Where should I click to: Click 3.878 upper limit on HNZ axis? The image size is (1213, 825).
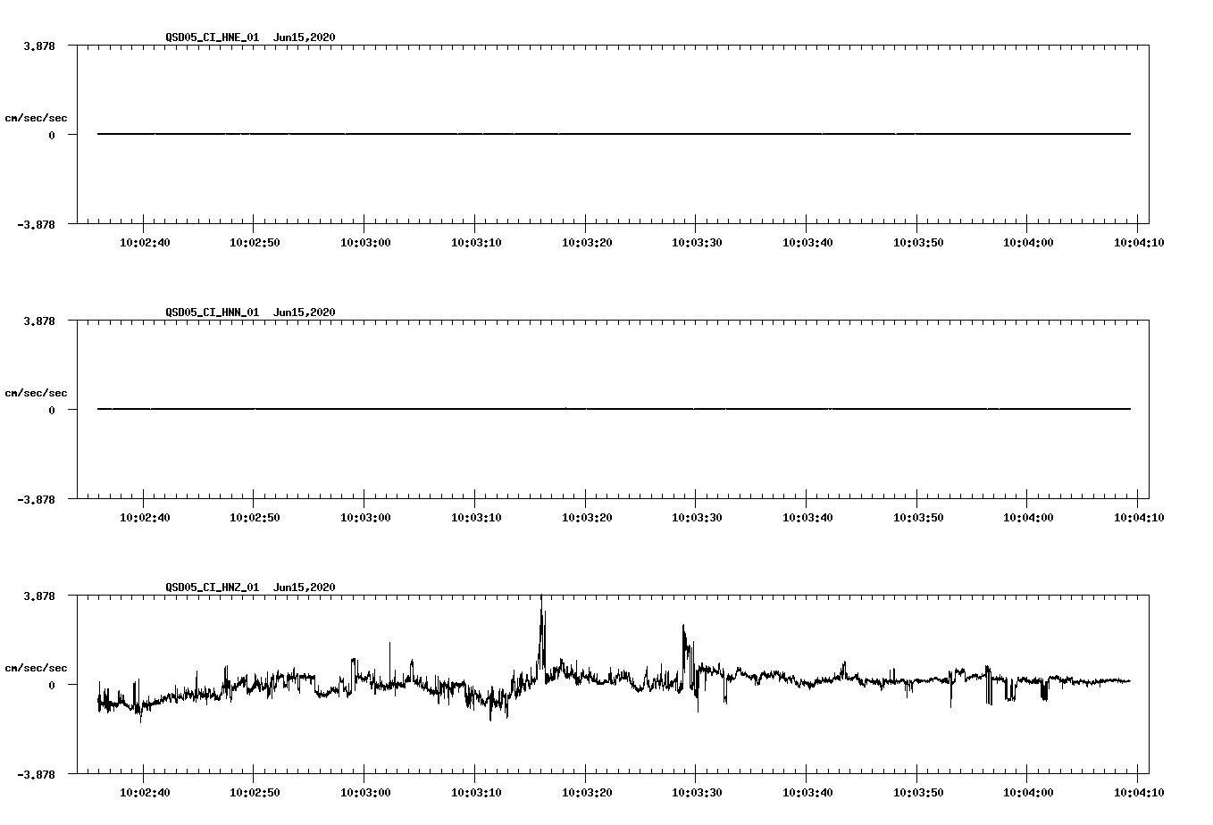[x=39, y=596]
